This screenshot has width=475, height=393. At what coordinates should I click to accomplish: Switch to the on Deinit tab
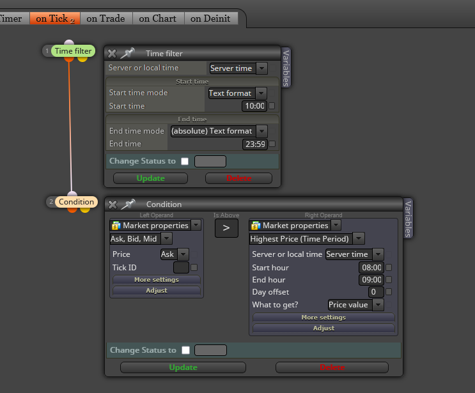point(210,19)
